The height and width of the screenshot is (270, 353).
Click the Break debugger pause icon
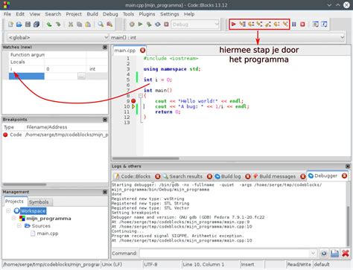tap(294, 25)
